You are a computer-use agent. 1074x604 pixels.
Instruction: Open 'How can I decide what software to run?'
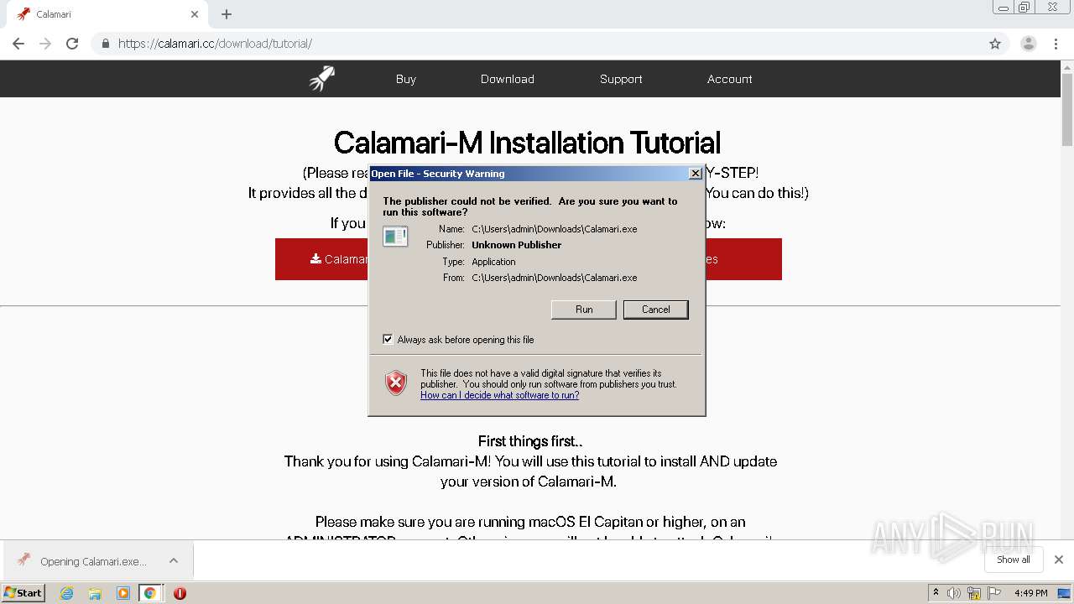coord(500,395)
